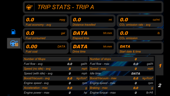
Task: Click the steering wheel icon in title bar
Action: pos(29,7)
